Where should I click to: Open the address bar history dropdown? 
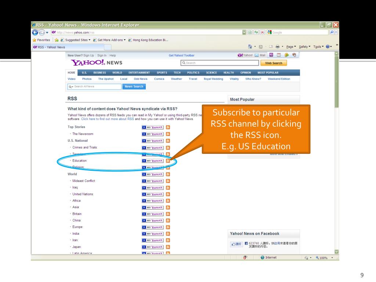(244, 32)
